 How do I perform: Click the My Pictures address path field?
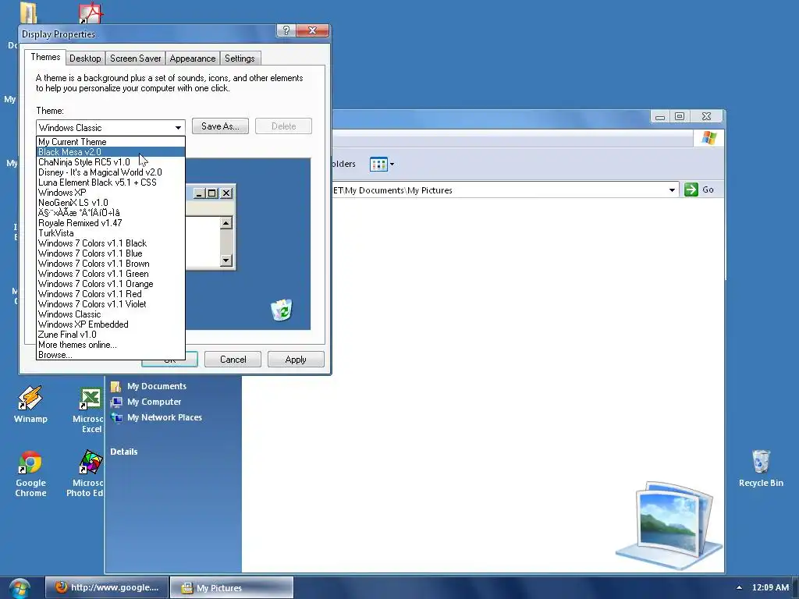click(506, 190)
